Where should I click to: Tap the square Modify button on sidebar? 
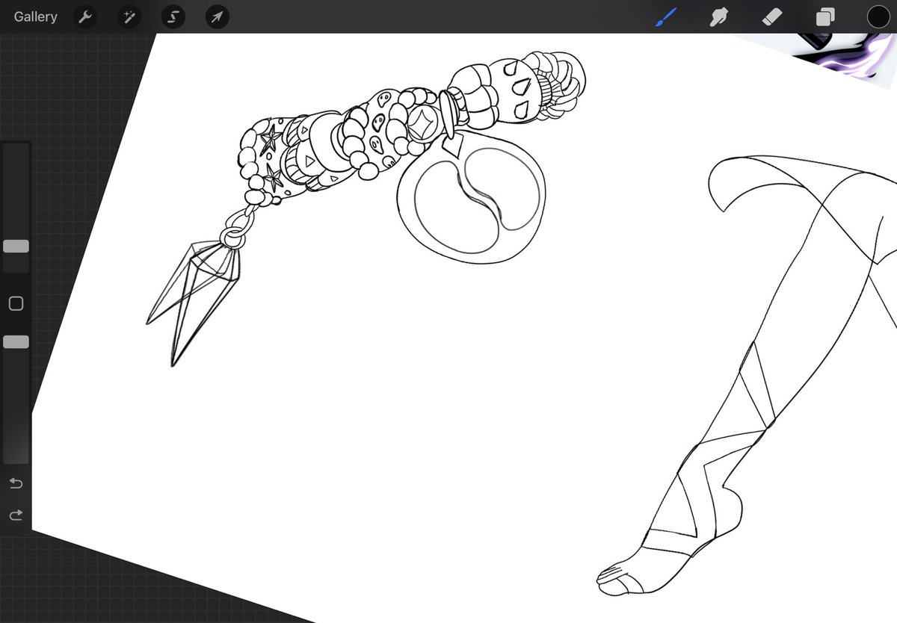pos(16,303)
